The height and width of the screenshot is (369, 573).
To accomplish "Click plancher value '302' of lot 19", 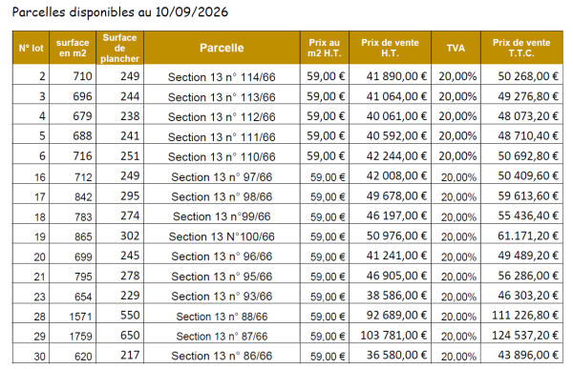I will pyautogui.click(x=130, y=236).
